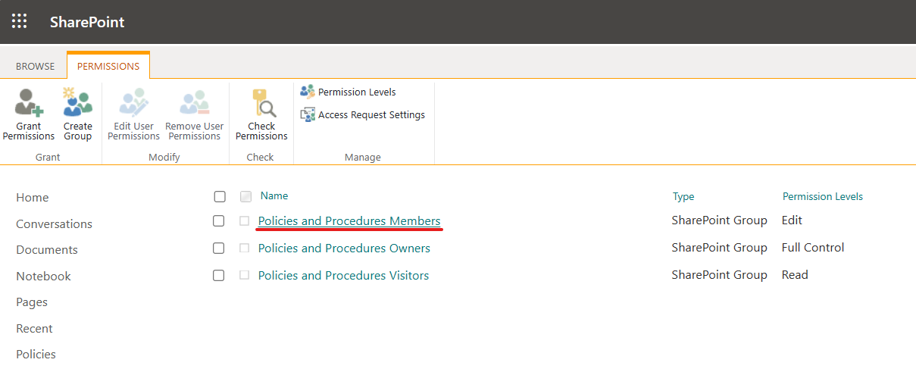Open the app launcher waffle icon
The width and height of the screenshot is (916, 372).
pos(20,21)
